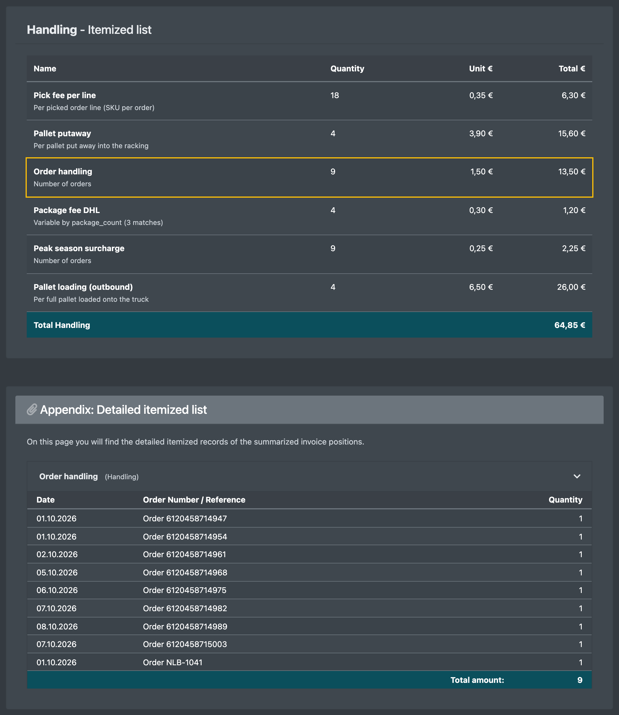Viewport: 619px width, 715px height.
Task: Click Order Number / Reference column header
Action: click(194, 500)
